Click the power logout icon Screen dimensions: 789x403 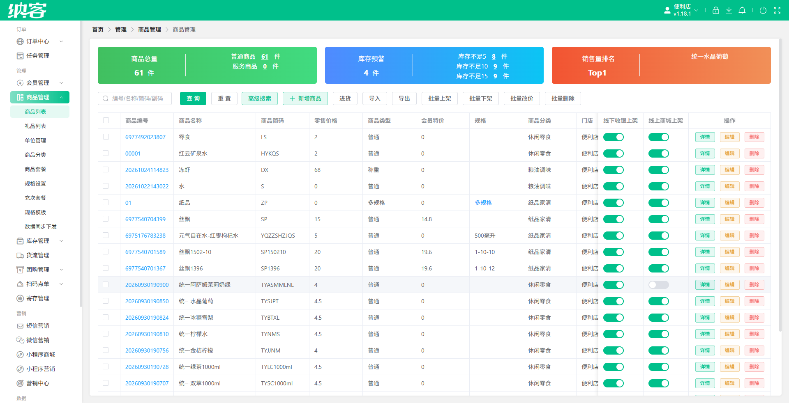(763, 10)
